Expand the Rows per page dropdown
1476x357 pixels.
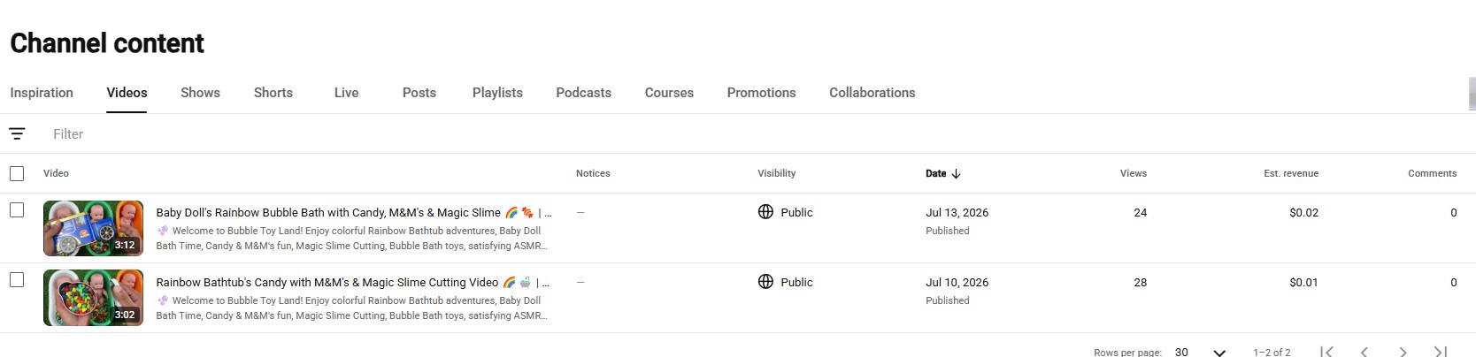coord(1200,352)
